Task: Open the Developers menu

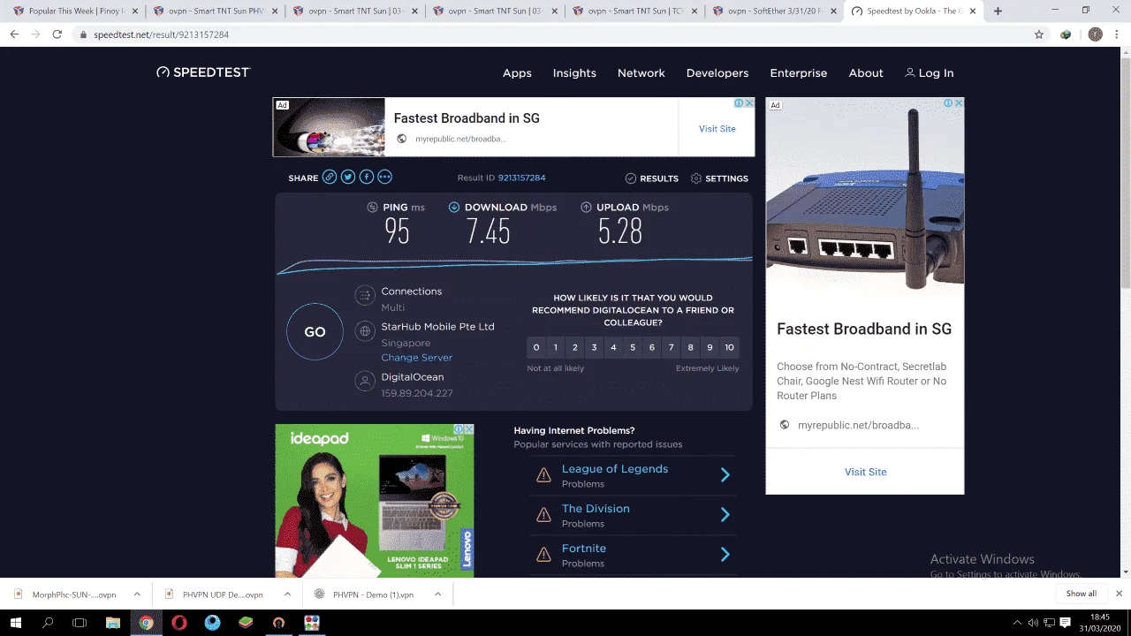Action: pyautogui.click(x=717, y=73)
